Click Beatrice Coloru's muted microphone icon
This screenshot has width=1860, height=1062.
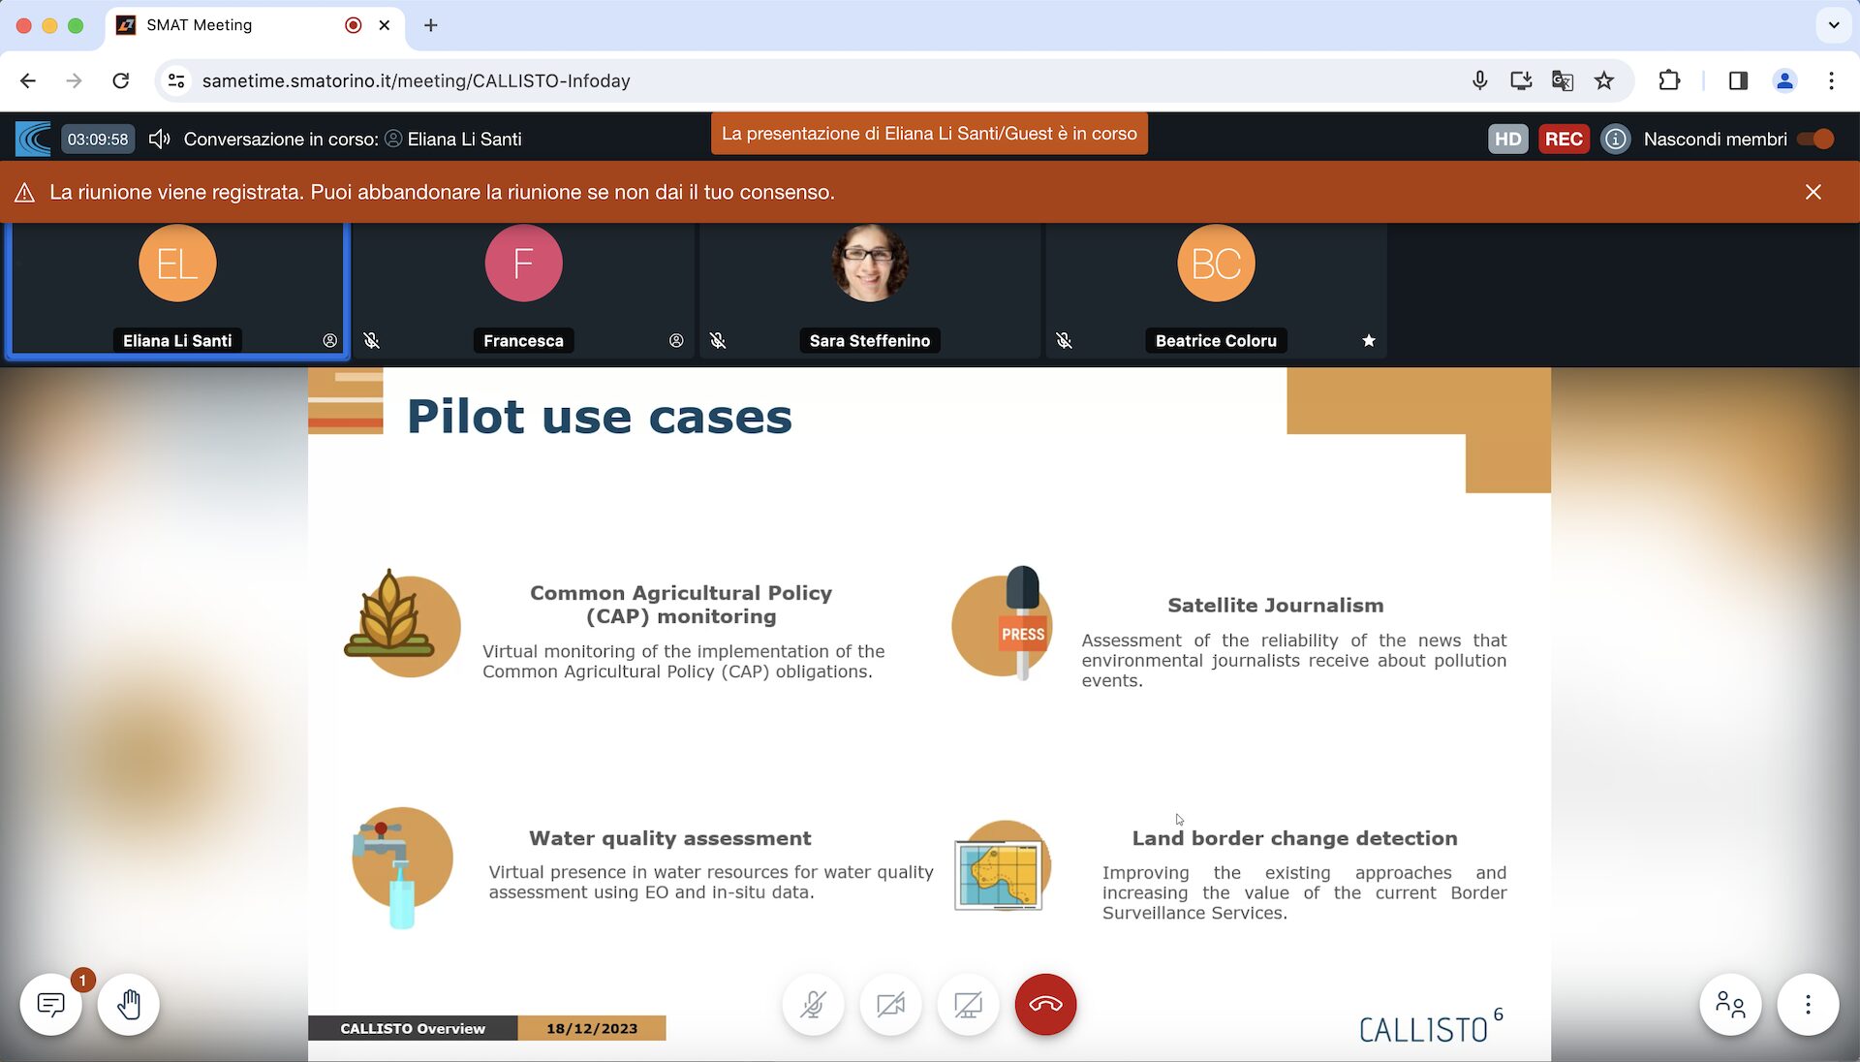tap(1064, 340)
